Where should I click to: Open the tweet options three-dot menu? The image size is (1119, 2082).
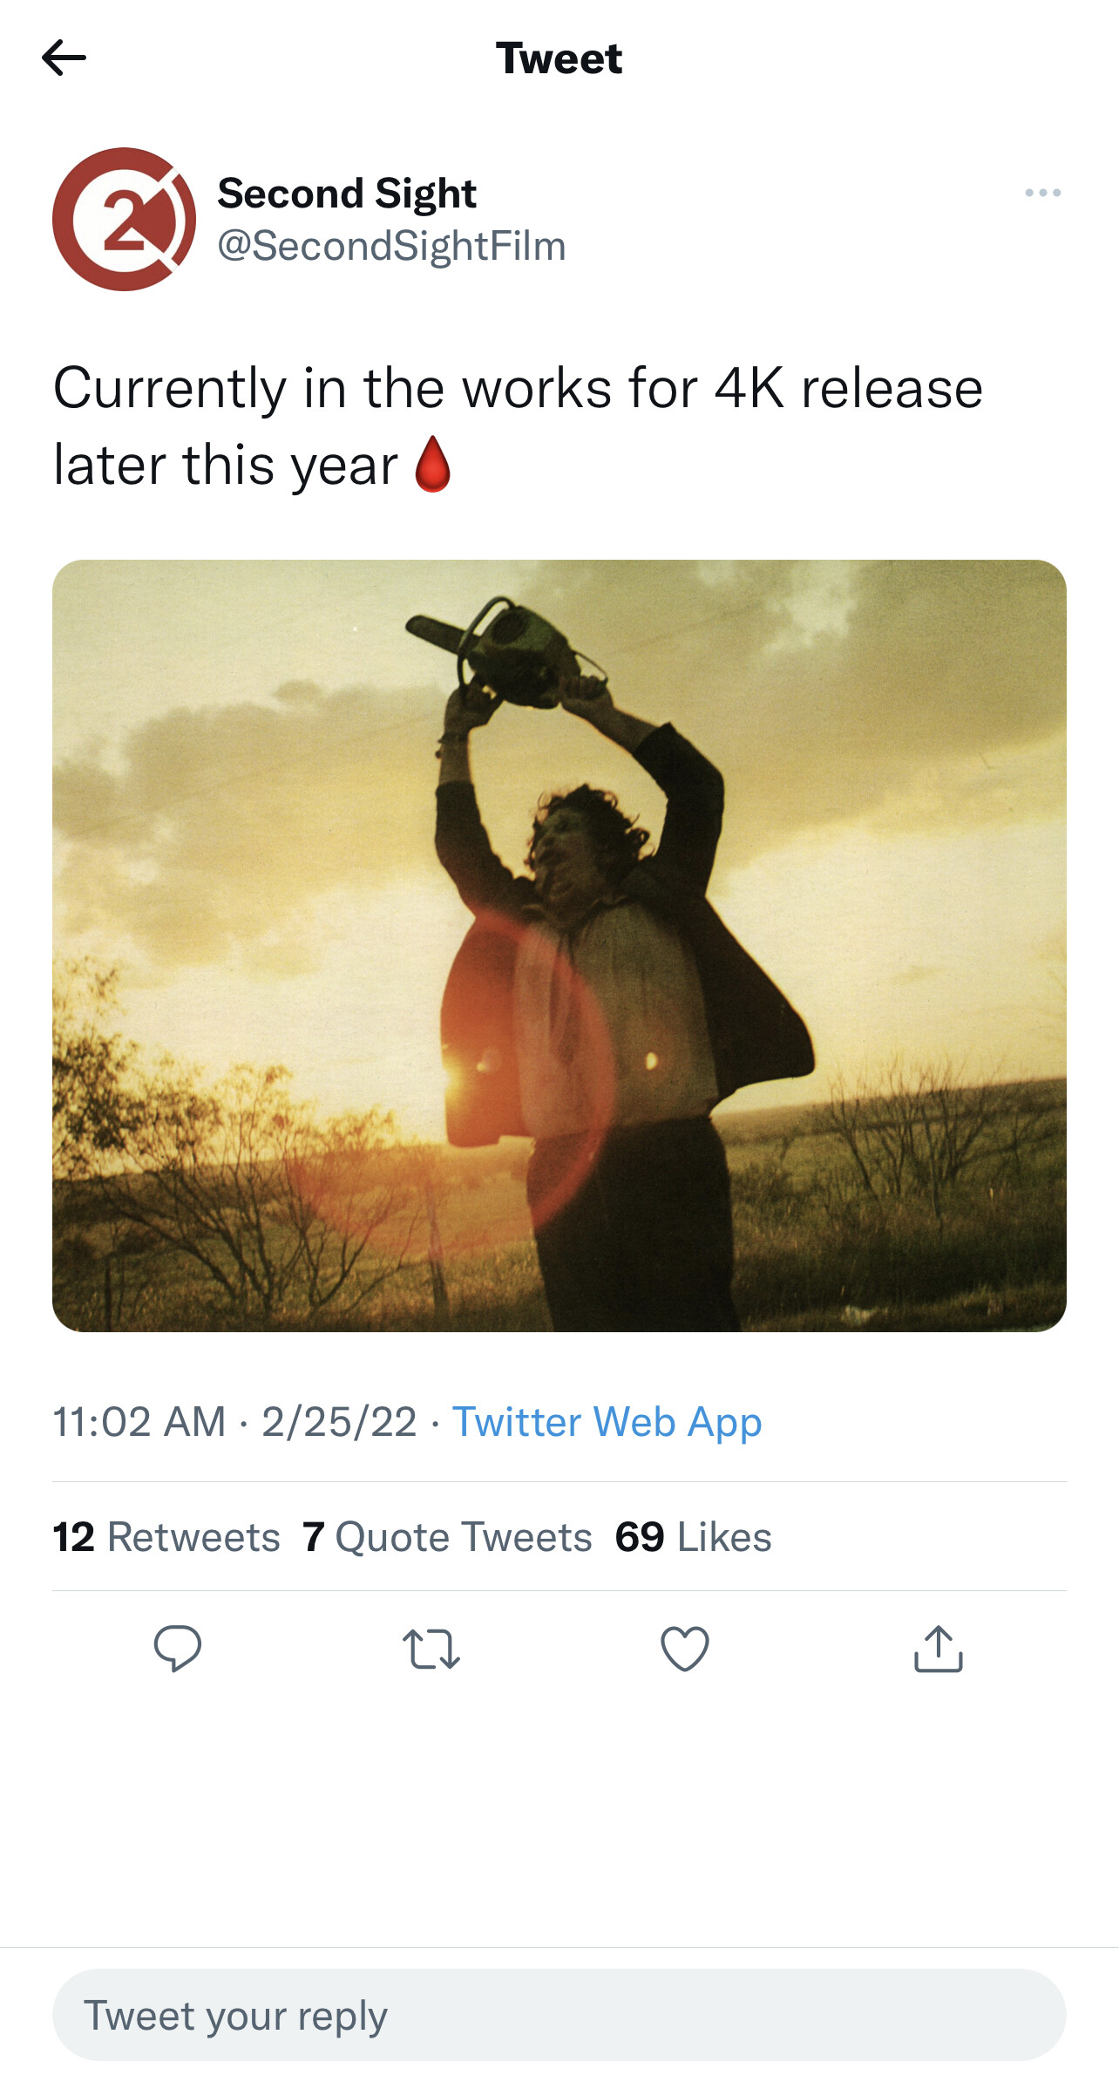(1045, 192)
